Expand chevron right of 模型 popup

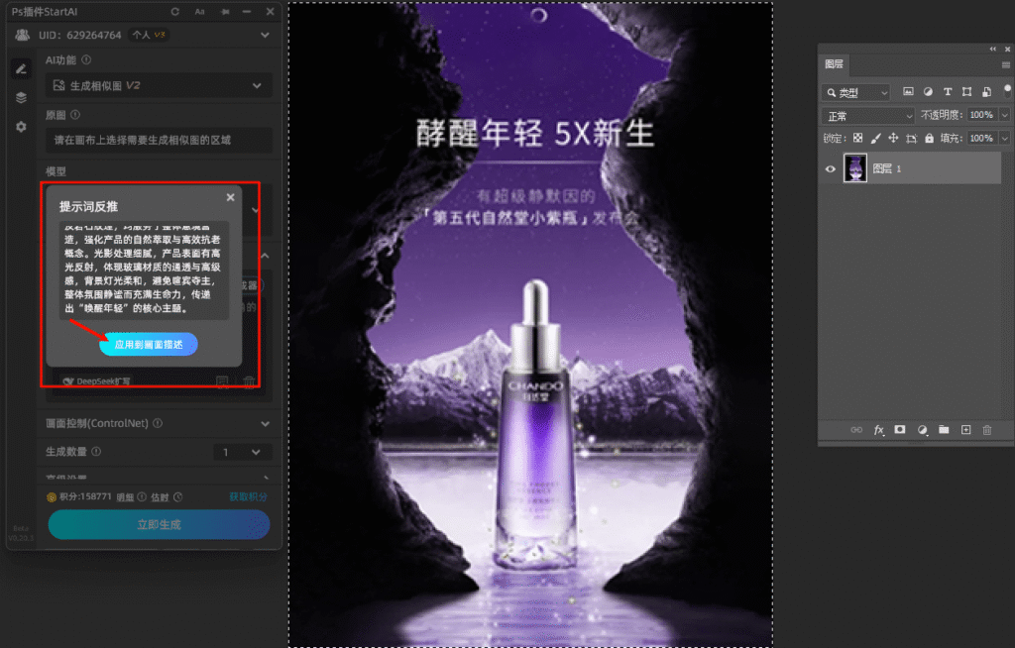pyautogui.click(x=256, y=210)
